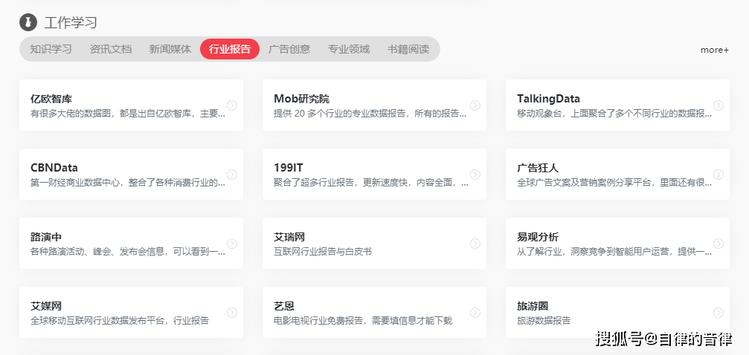Viewport: 749px width, 355px height.
Task: Open 199IT using its arrow icon
Action: pyautogui.click(x=475, y=175)
